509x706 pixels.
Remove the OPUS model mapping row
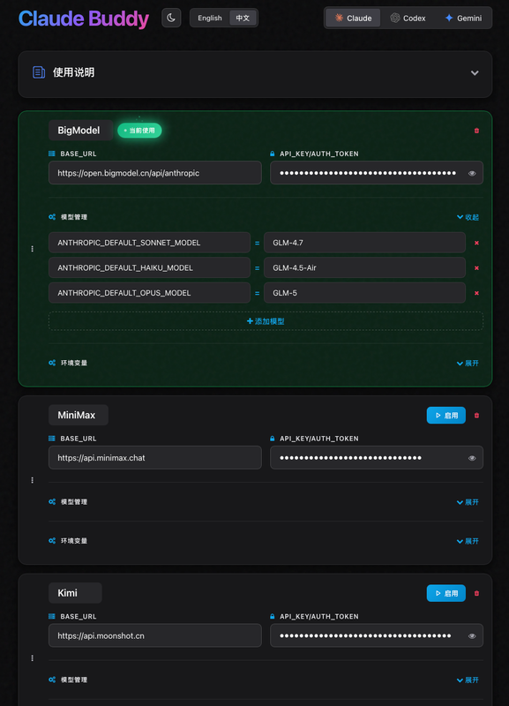coord(476,293)
